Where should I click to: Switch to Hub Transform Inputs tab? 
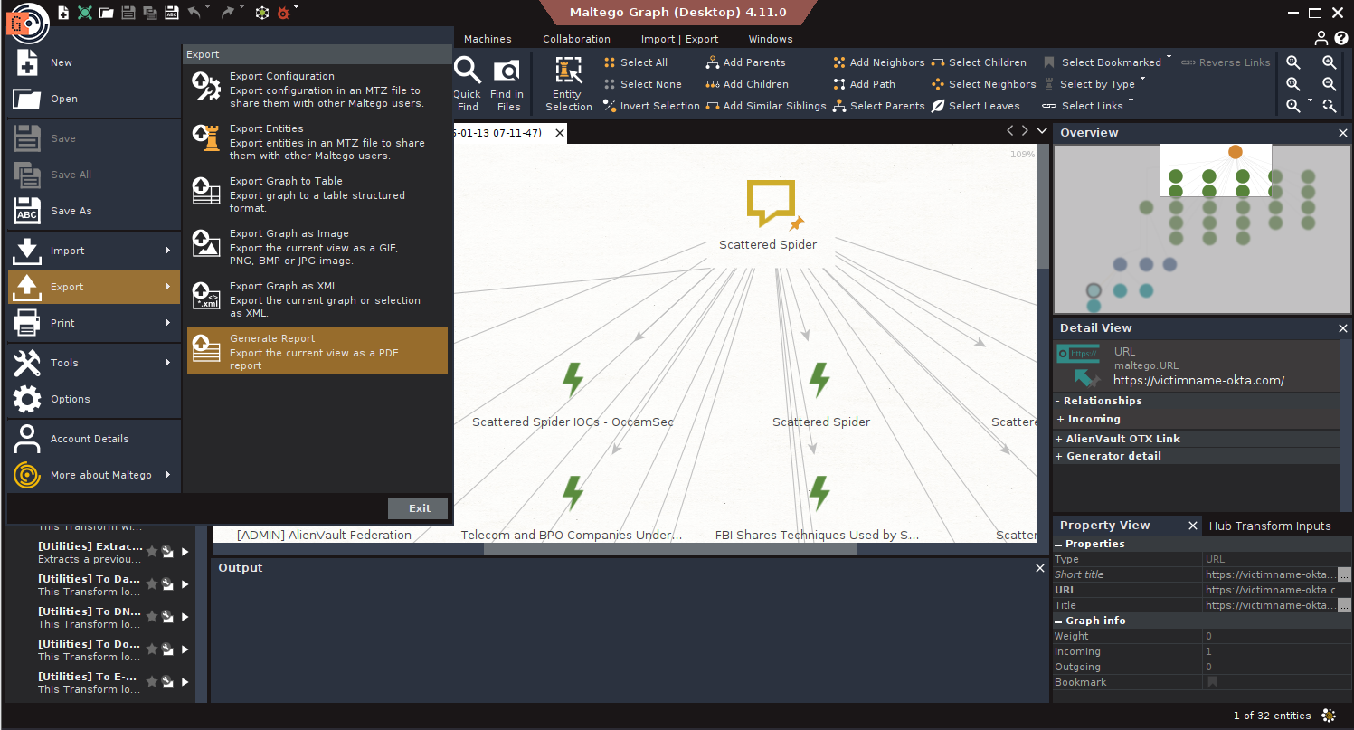pyautogui.click(x=1269, y=526)
